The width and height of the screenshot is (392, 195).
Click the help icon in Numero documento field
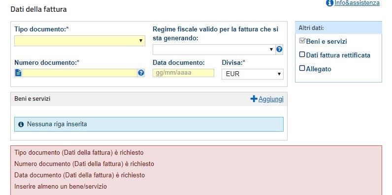click(x=141, y=73)
